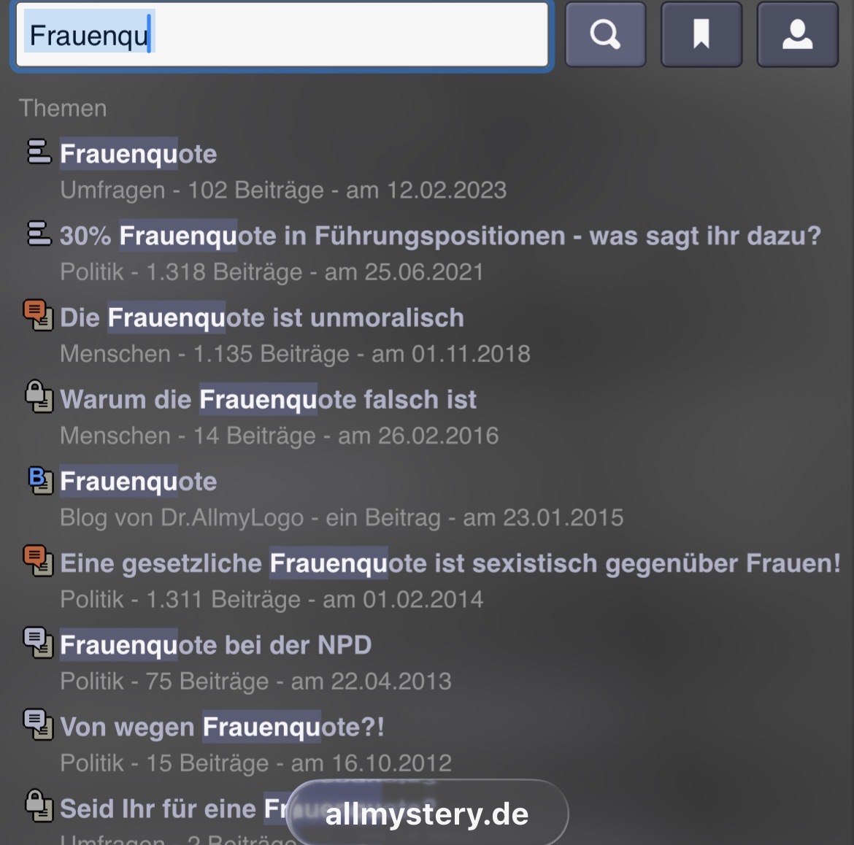
Task: Click poll icon beside 30% Frauenquote thread
Action: tap(39, 233)
